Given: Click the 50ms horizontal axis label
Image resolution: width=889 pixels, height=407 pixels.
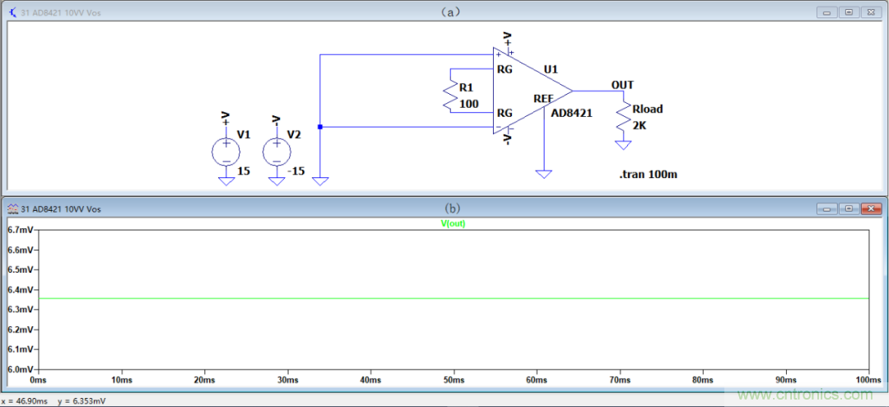Looking at the screenshot, I should click(453, 380).
